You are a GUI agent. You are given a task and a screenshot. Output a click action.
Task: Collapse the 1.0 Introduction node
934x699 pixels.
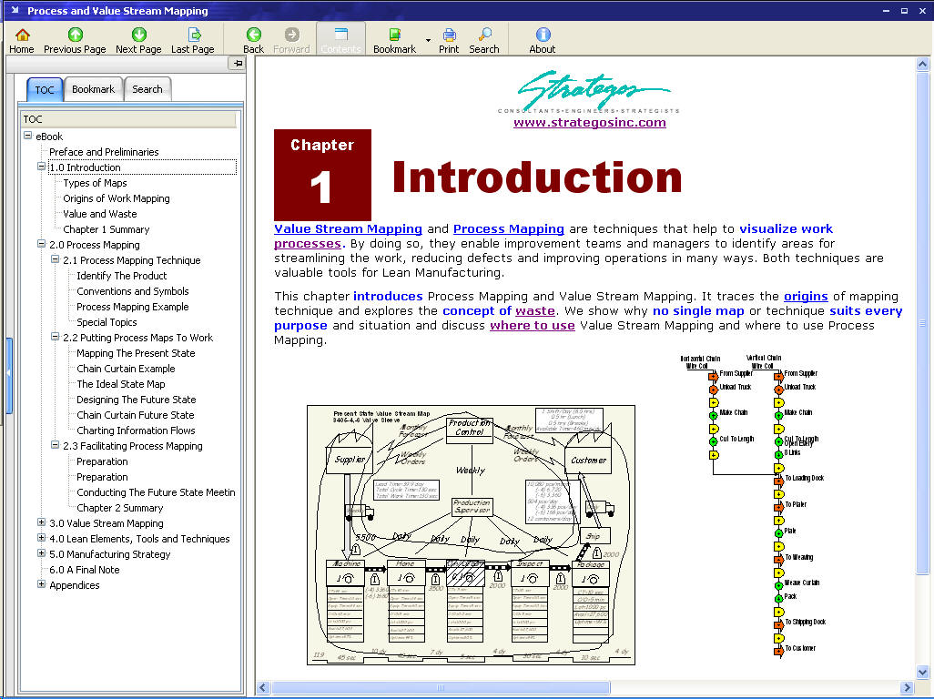pyautogui.click(x=41, y=167)
